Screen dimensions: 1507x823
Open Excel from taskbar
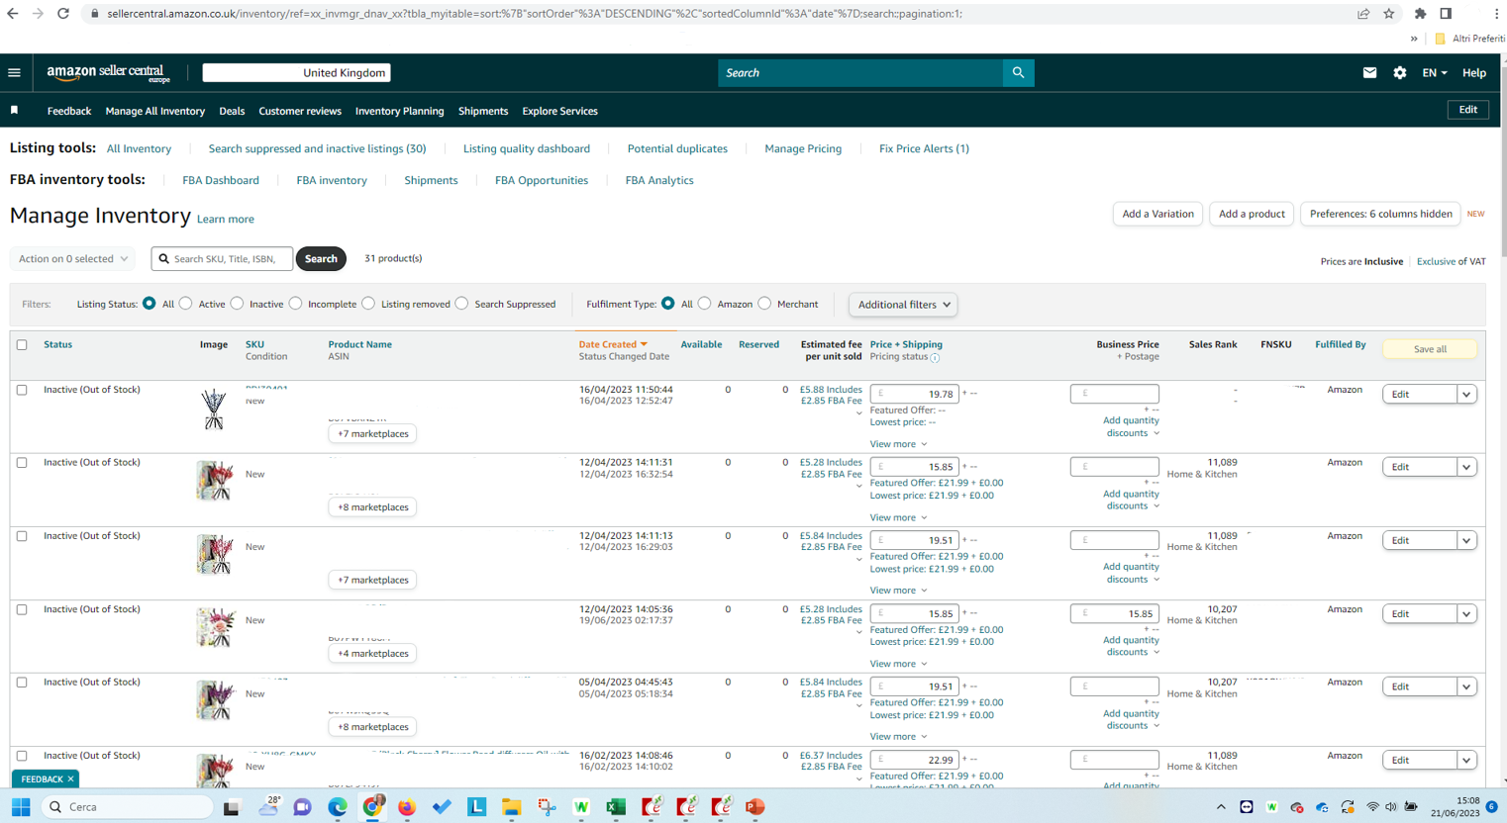click(616, 807)
